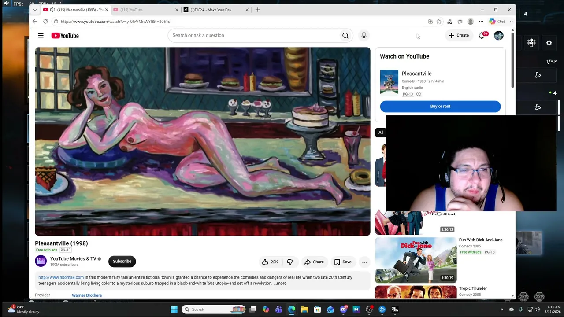Switch to the second (315) YouTube tab

pos(146,10)
